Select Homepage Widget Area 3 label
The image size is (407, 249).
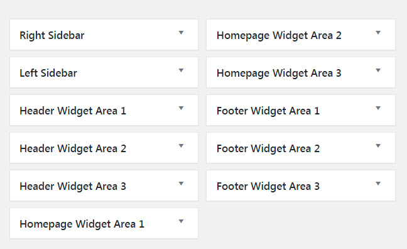279,74
